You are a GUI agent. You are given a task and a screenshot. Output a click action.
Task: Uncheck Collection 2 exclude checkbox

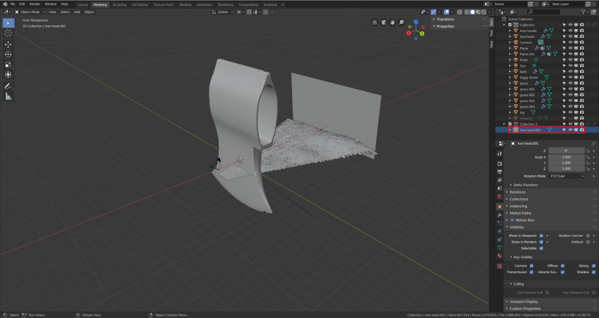click(x=510, y=124)
